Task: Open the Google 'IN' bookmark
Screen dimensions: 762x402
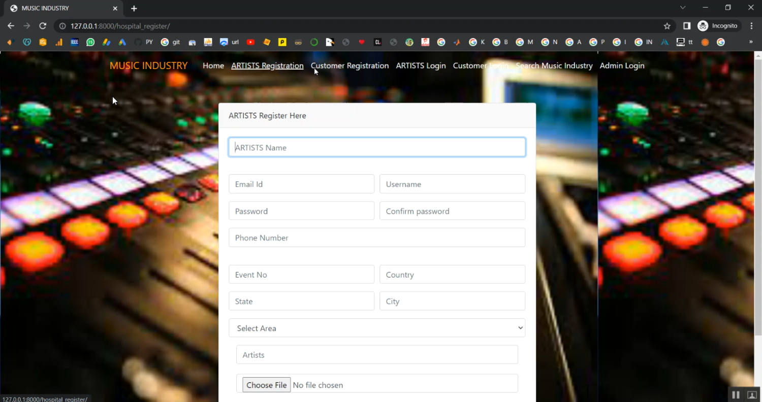Action: coord(645,42)
